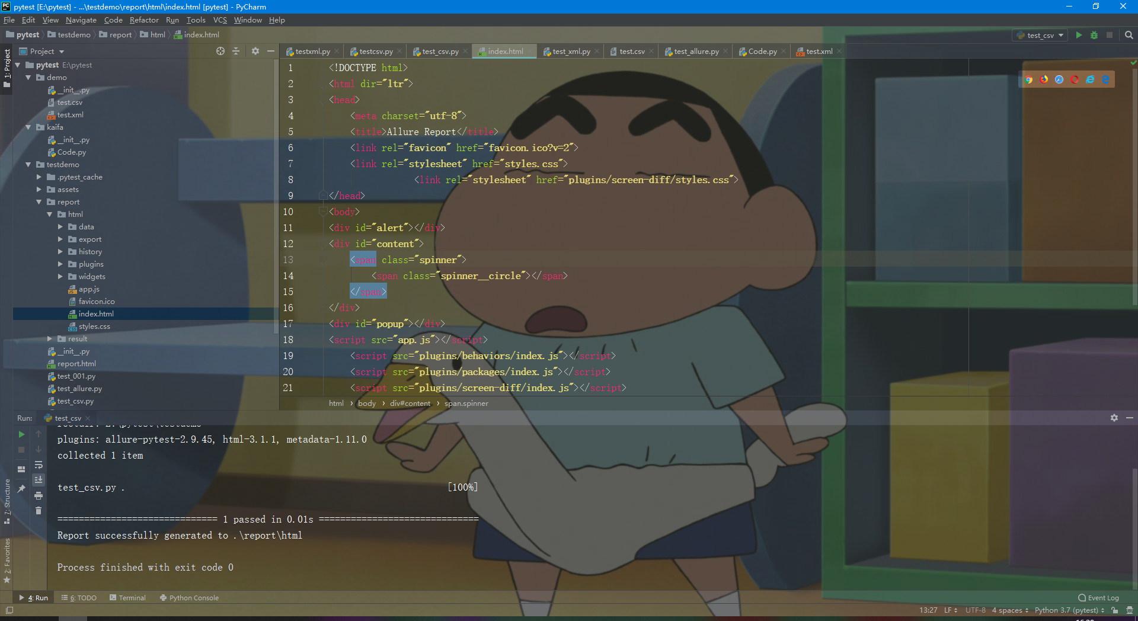Viewport: 1138px width, 621px height.
Task: Collapse the kaifa folder
Action: 28,127
